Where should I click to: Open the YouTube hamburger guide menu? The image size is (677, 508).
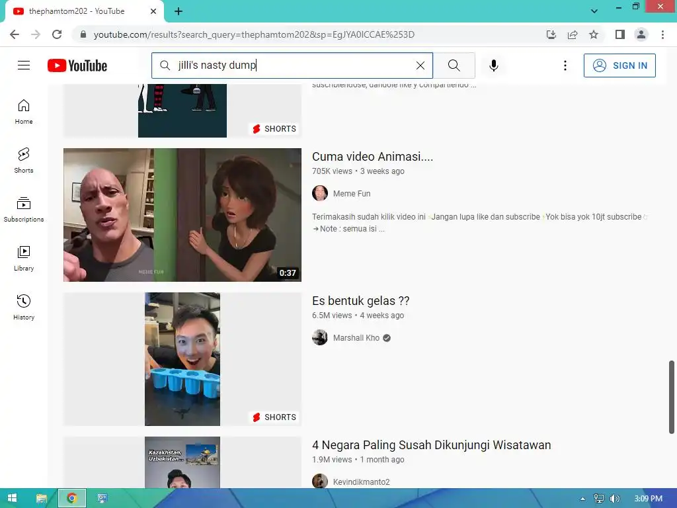point(24,65)
